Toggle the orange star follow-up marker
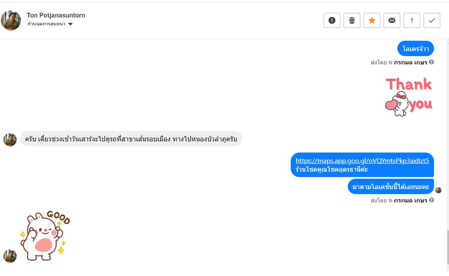The height and width of the screenshot is (276, 449). (372, 20)
